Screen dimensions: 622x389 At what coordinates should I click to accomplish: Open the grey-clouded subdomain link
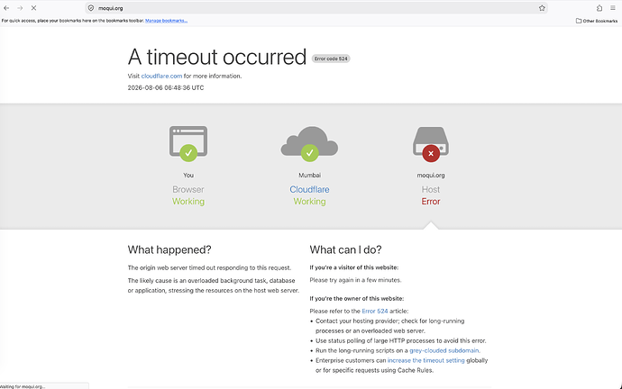(444, 350)
